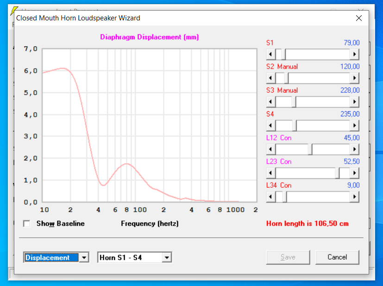Click the S3 Manual slider thumb

(294, 102)
